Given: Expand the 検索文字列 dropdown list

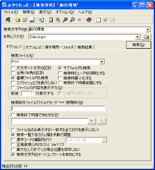Looking at the screenshot, I should (x=148, y=29).
